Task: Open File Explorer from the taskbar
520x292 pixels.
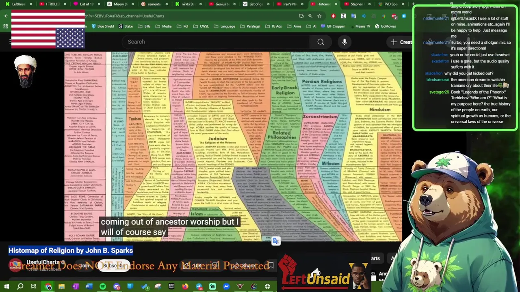Action: pos(61,287)
